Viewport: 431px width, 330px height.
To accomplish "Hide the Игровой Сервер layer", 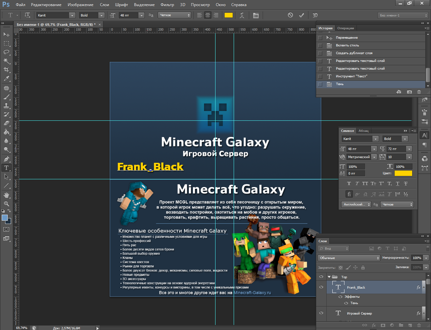I will pyautogui.click(x=321, y=313).
